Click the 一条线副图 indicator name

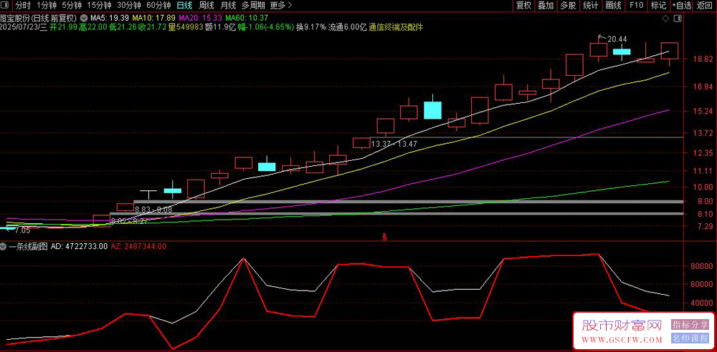[x=29, y=246]
